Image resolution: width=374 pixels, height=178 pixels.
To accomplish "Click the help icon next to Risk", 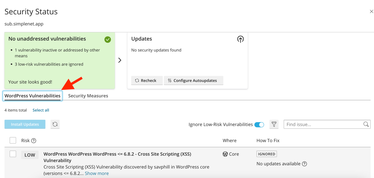I will click(x=34, y=141).
